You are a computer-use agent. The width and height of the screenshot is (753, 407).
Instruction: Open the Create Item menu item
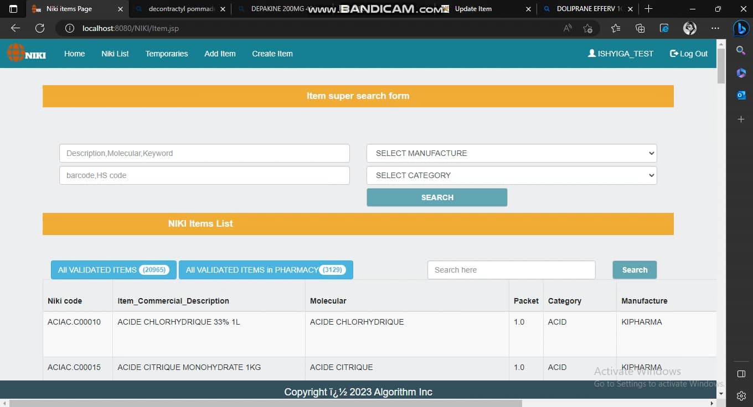point(272,54)
